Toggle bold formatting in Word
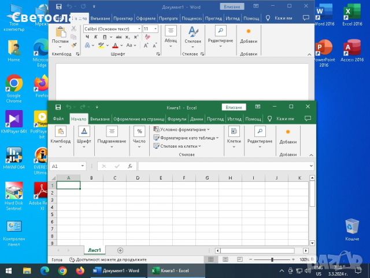The width and height of the screenshot is (370, 278). click(x=87, y=37)
